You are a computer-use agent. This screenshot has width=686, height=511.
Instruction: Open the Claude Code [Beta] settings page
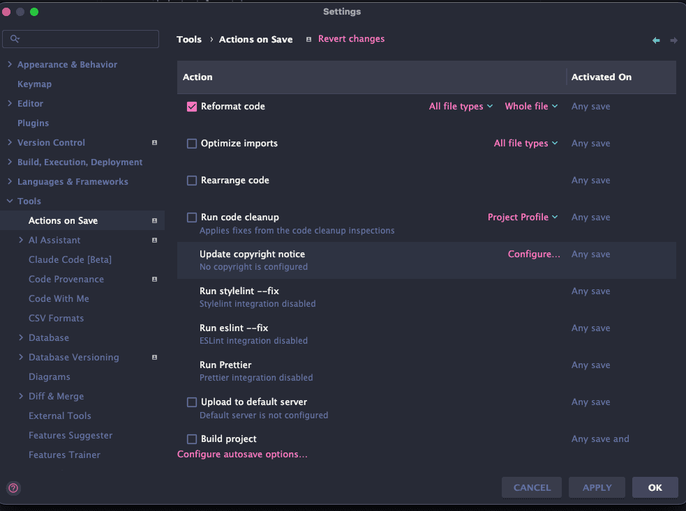[70, 260]
